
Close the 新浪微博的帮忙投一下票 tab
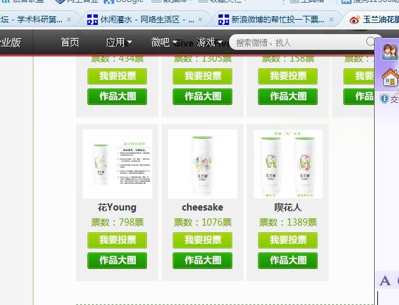click(x=331, y=19)
